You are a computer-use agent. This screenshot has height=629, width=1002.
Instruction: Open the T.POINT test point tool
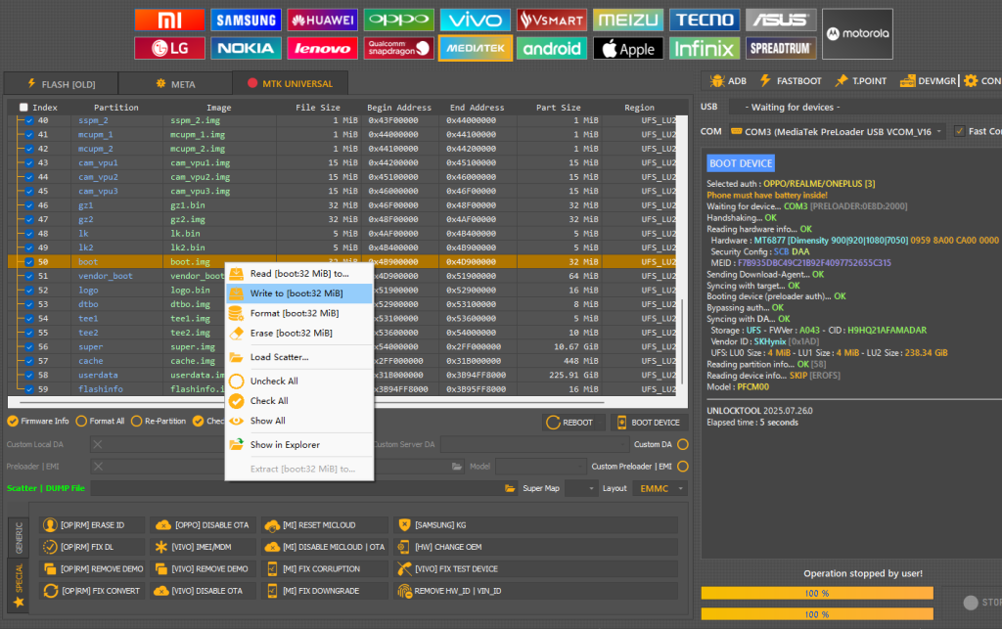[x=861, y=81]
